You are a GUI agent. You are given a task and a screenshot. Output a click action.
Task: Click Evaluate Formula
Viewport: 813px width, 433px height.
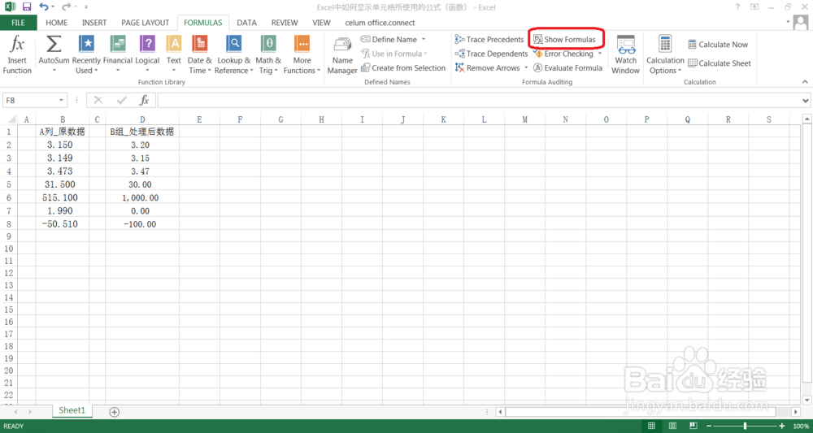(x=567, y=68)
